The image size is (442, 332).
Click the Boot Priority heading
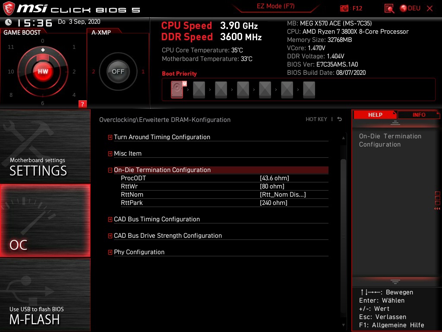pyautogui.click(x=179, y=73)
